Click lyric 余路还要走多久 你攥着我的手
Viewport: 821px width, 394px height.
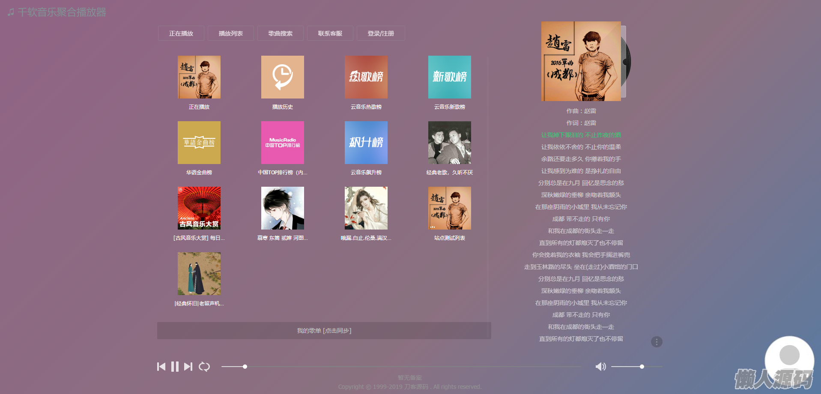click(x=581, y=159)
